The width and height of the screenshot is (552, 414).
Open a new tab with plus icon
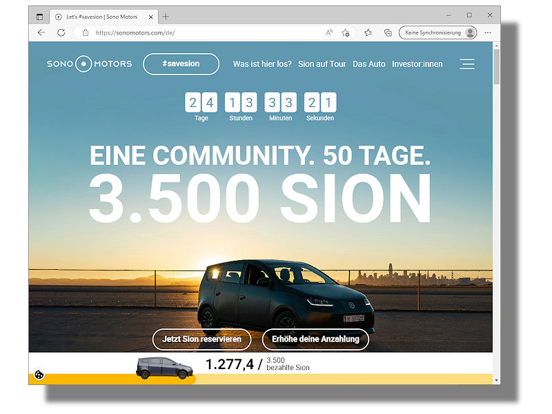[x=166, y=17]
